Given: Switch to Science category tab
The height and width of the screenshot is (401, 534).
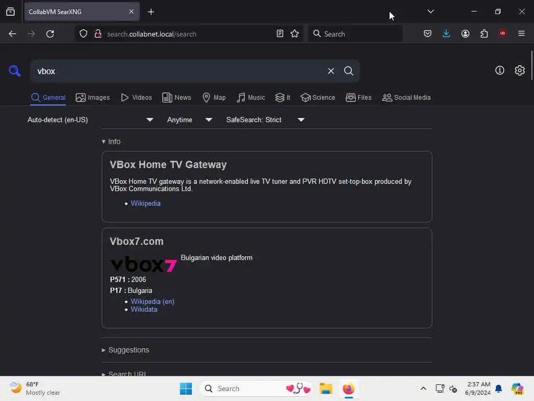Looking at the screenshot, I should click(318, 98).
